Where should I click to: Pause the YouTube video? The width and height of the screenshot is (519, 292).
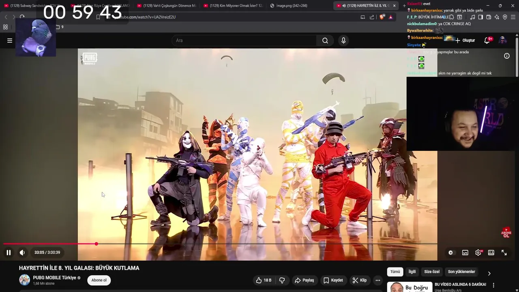pyautogui.click(x=9, y=253)
